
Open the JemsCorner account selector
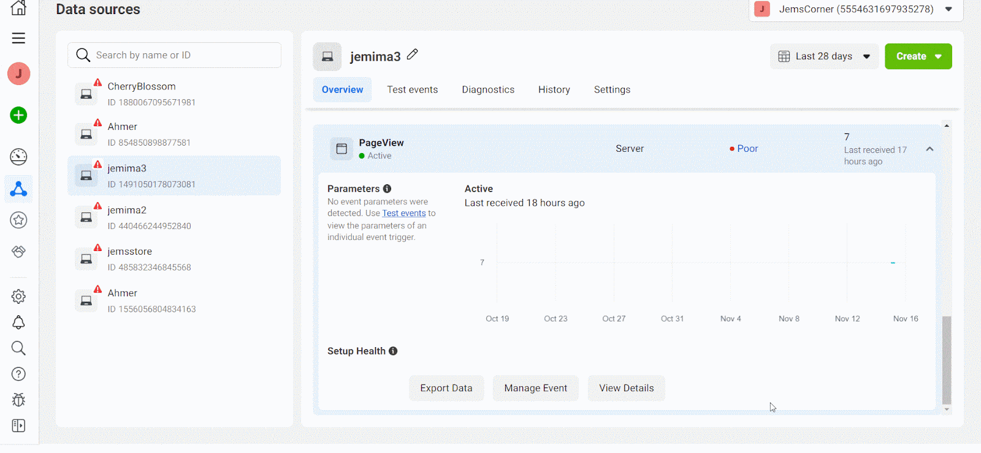tap(855, 9)
